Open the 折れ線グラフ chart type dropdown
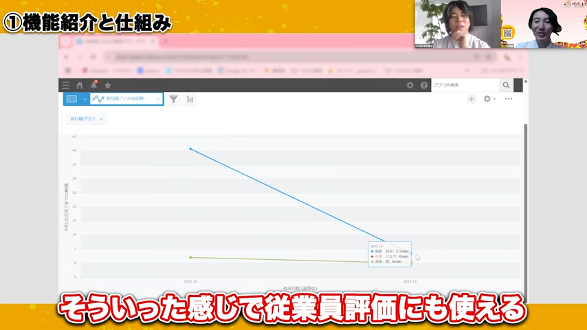The height and width of the screenshot is (330, 587). 87,119
